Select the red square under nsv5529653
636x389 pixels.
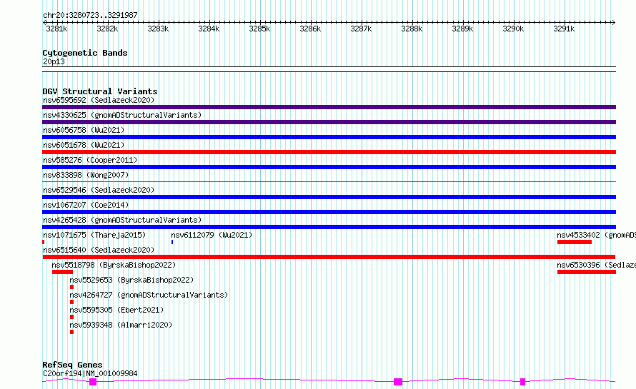pos(71,287)
